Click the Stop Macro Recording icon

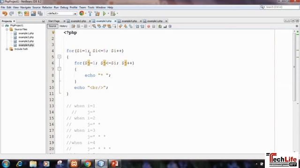click(x=154, y=26)
